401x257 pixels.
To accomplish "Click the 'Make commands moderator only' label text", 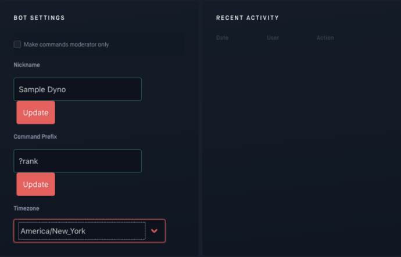I will (66, 45).
